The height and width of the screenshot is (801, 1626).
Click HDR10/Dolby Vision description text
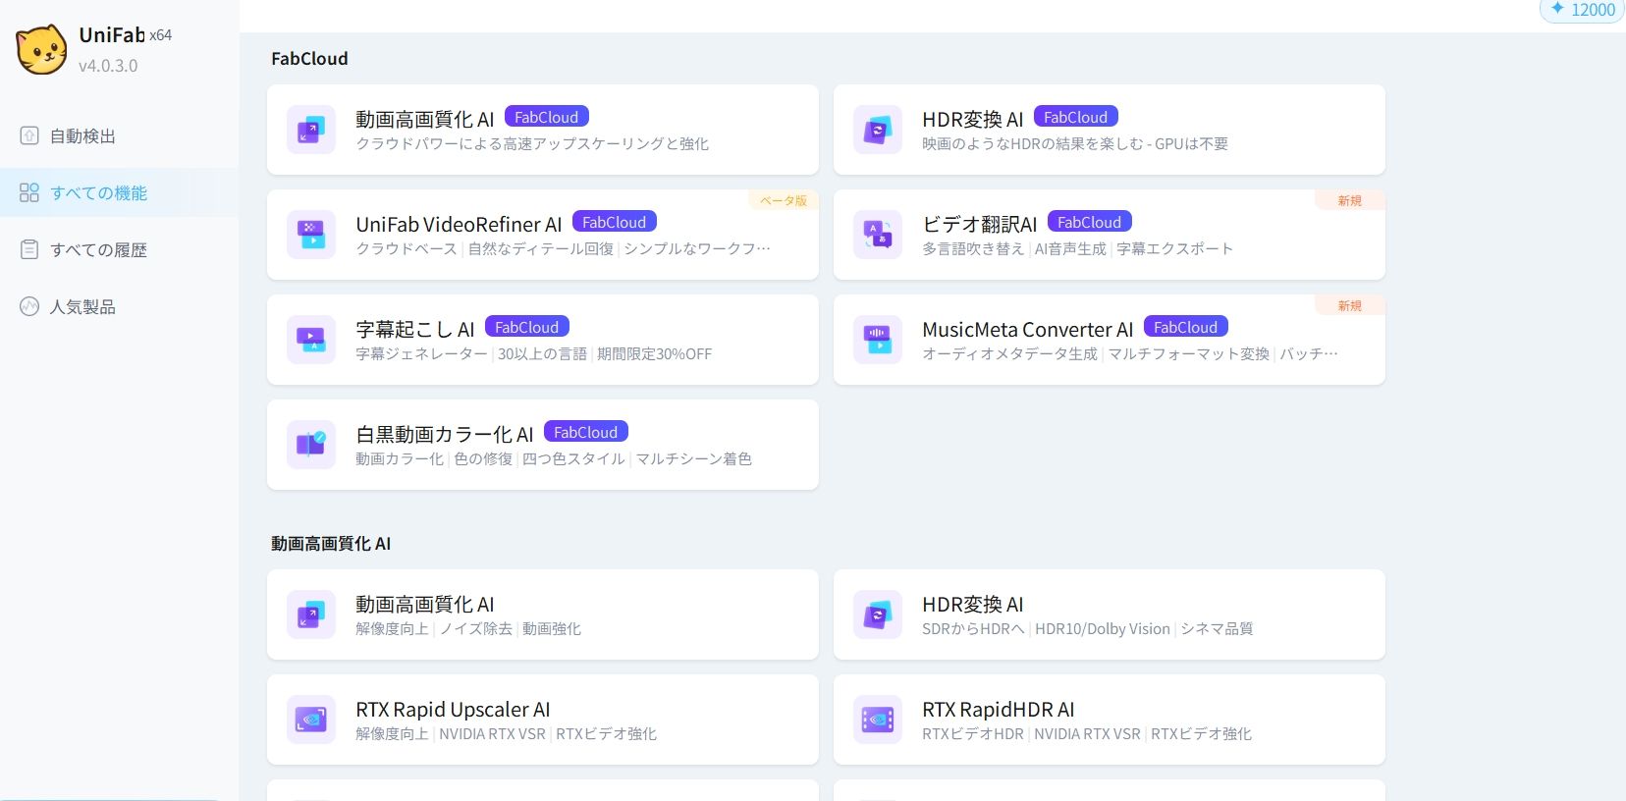[1103, 629]
